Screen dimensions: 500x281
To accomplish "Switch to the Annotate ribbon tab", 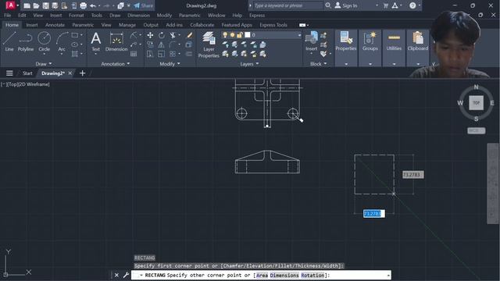I will (x=55, y=25).
